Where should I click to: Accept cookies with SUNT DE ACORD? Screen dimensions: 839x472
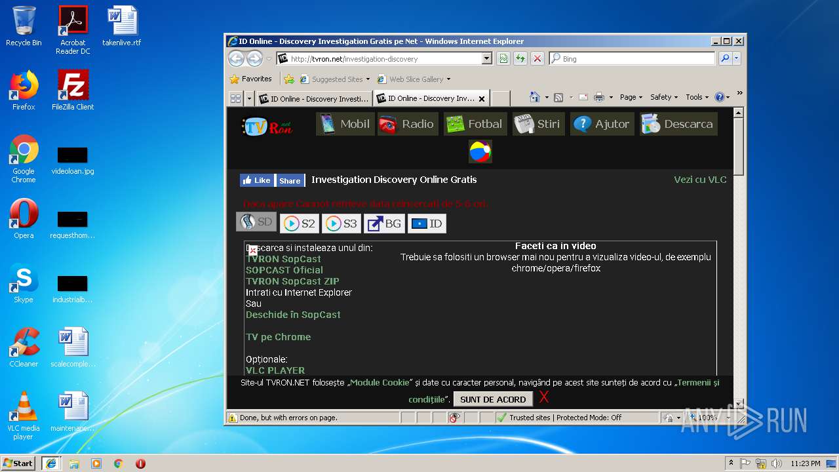(493, 399)
